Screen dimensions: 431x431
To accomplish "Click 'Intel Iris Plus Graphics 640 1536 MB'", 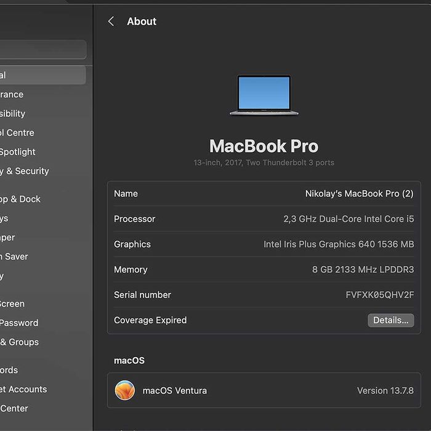I will click(x=339, y=244).
